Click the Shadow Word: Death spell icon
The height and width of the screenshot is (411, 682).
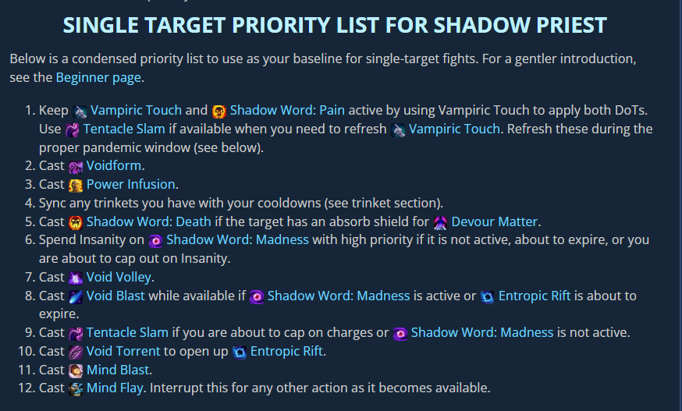76,222
